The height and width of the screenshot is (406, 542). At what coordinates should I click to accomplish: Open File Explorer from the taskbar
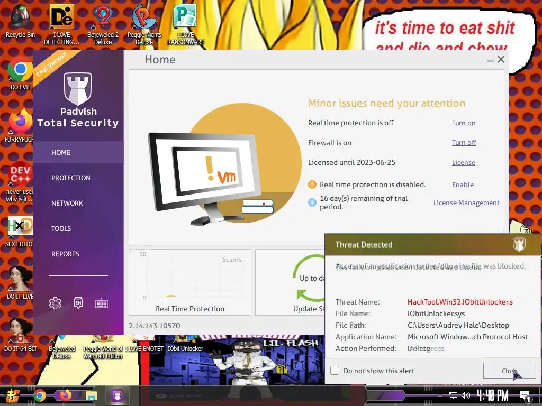91,395
